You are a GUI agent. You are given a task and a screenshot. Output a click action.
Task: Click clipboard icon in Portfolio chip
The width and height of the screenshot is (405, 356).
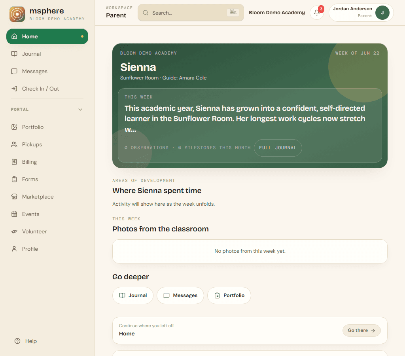pos(217,295)
